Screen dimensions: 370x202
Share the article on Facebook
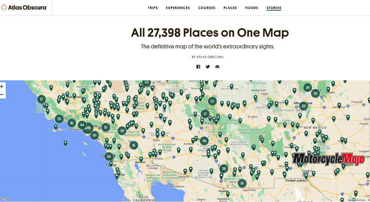point(198,67)
